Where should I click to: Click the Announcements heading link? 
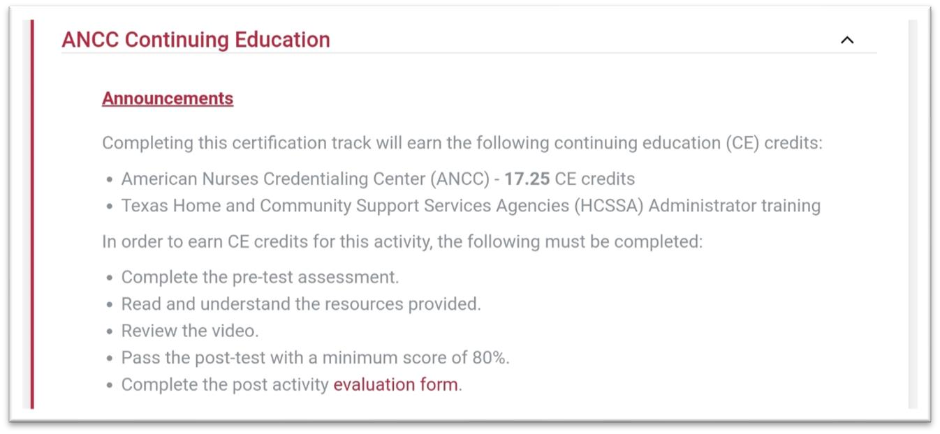[x=168, y=98]
